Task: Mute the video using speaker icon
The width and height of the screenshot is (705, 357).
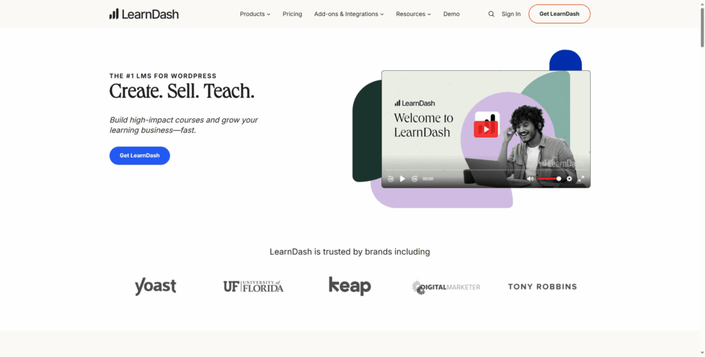Action: pos(530,179)
